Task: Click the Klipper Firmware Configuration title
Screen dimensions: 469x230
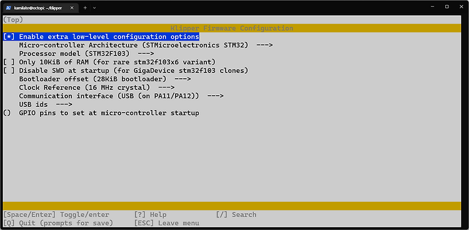Action: pos(232,28)
